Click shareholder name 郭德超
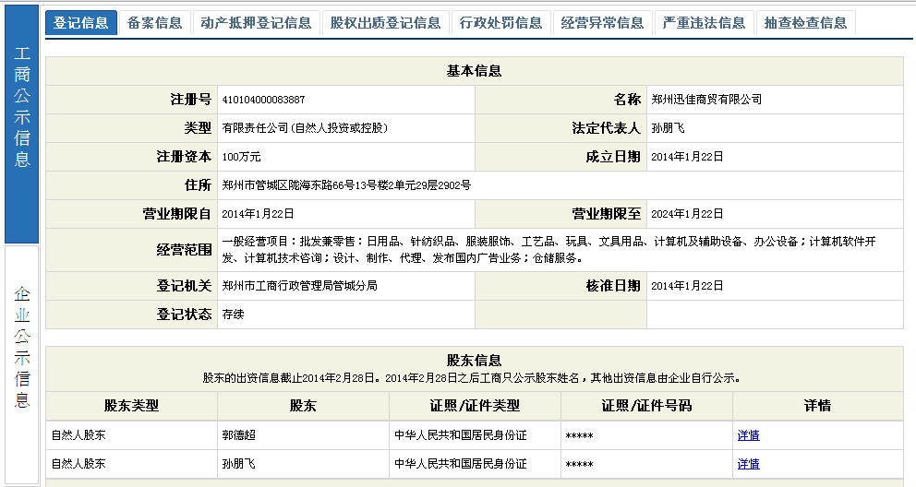Screen dimensions: 916x487 tap(239, 435)
